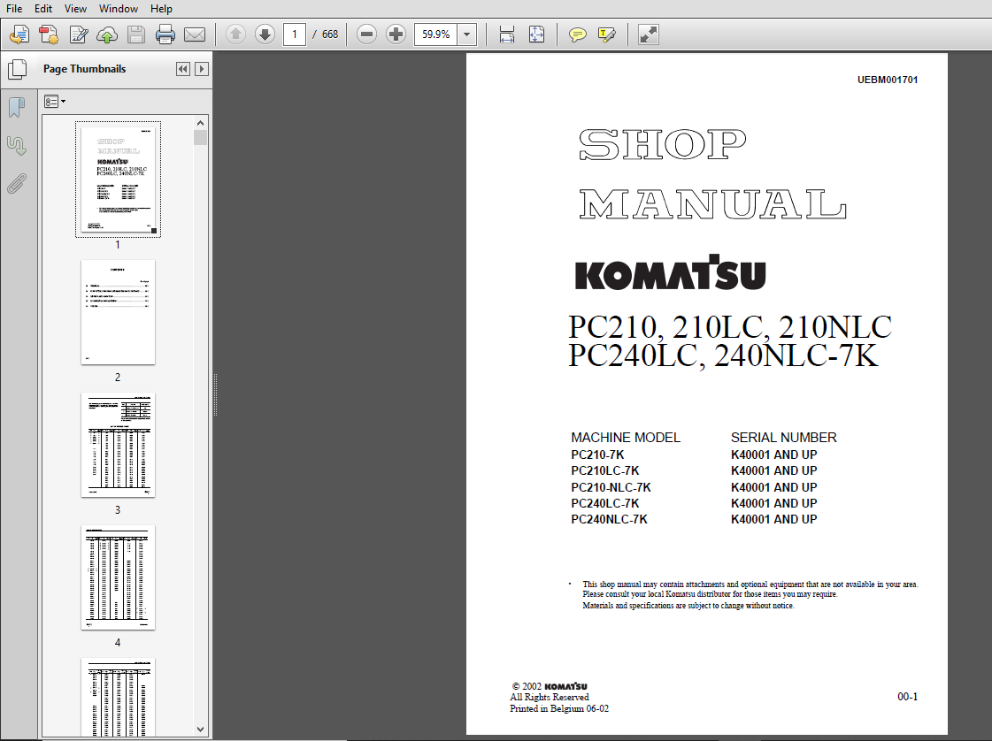Select page 4 thumbnail
992x741 pixels.
(x=118, y=578)
